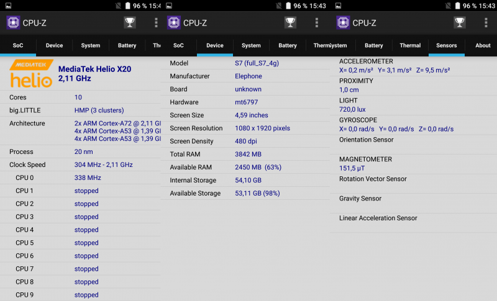Tap the Orientation Sensor entry

pyautogui.click(x=413, y=145)
